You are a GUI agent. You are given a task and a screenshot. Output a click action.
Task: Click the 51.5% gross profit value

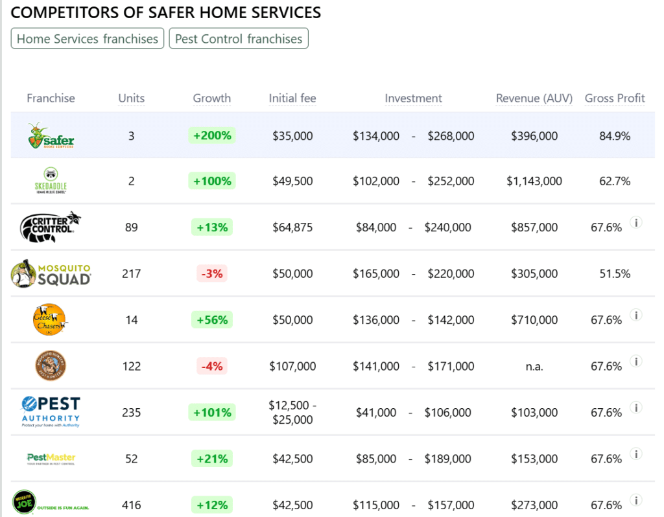(x=615, y=274)
